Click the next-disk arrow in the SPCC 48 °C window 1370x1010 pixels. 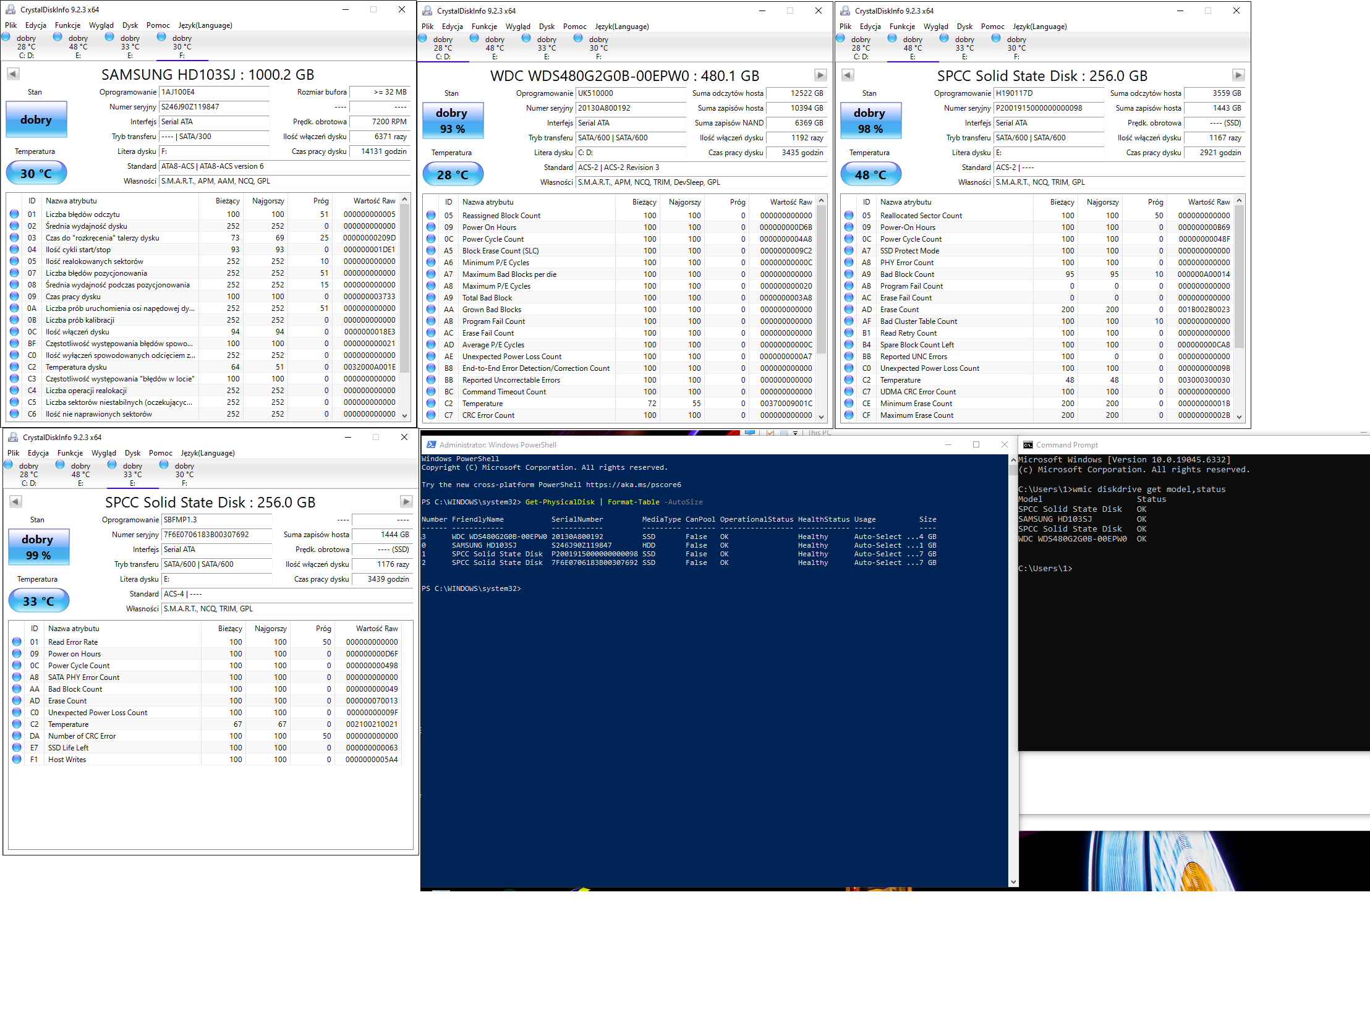[1238, 75]
